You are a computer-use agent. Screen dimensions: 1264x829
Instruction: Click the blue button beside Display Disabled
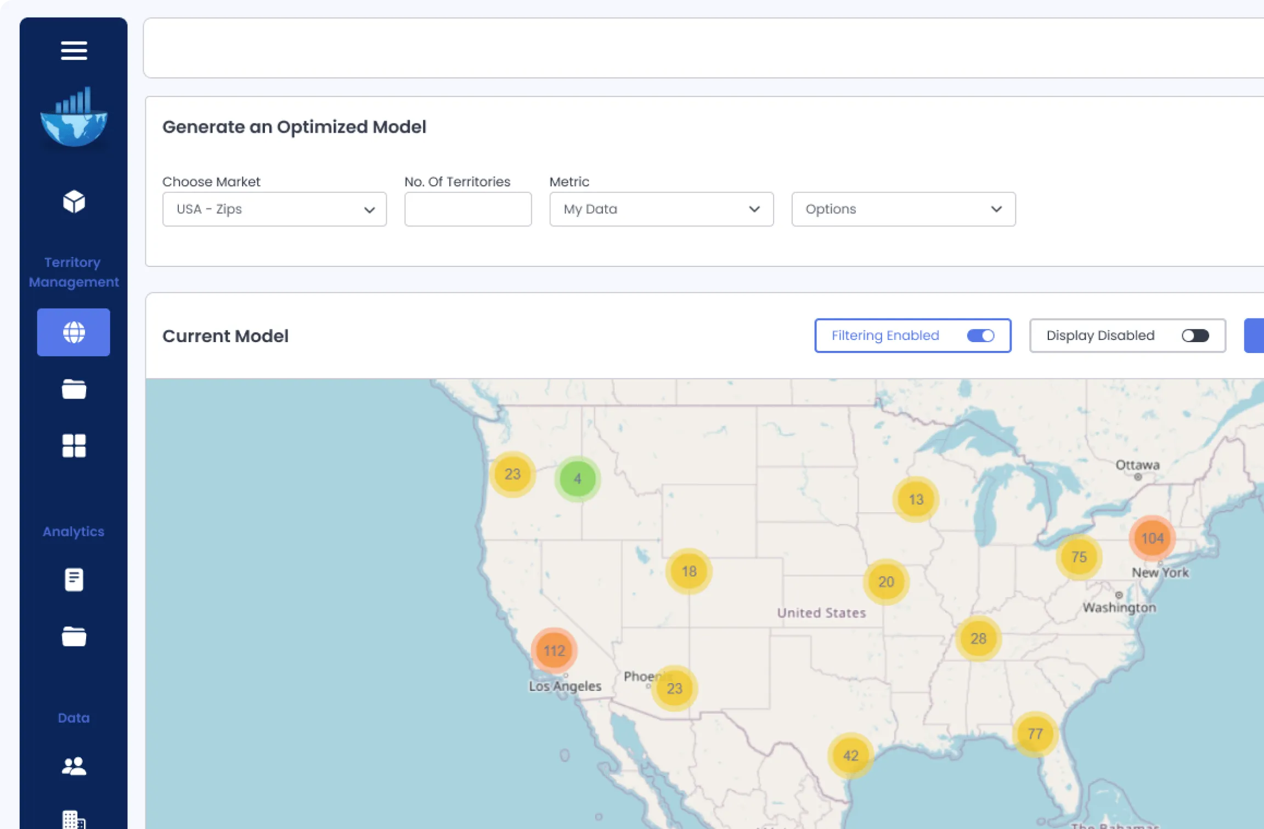pyautogui.click(x=1257, y=336)
